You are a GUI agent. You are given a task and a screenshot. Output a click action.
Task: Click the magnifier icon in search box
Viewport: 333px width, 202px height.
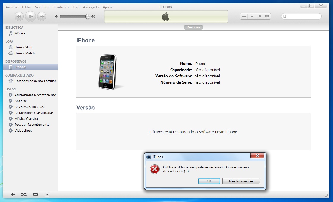pos(285,16)
